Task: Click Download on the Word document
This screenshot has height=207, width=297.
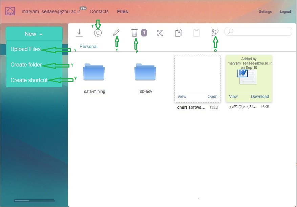Action: [260, 96]
